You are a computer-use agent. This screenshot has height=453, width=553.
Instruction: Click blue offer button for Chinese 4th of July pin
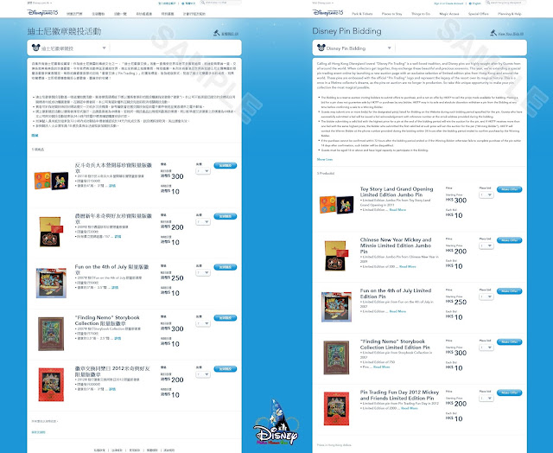[225, 267]
